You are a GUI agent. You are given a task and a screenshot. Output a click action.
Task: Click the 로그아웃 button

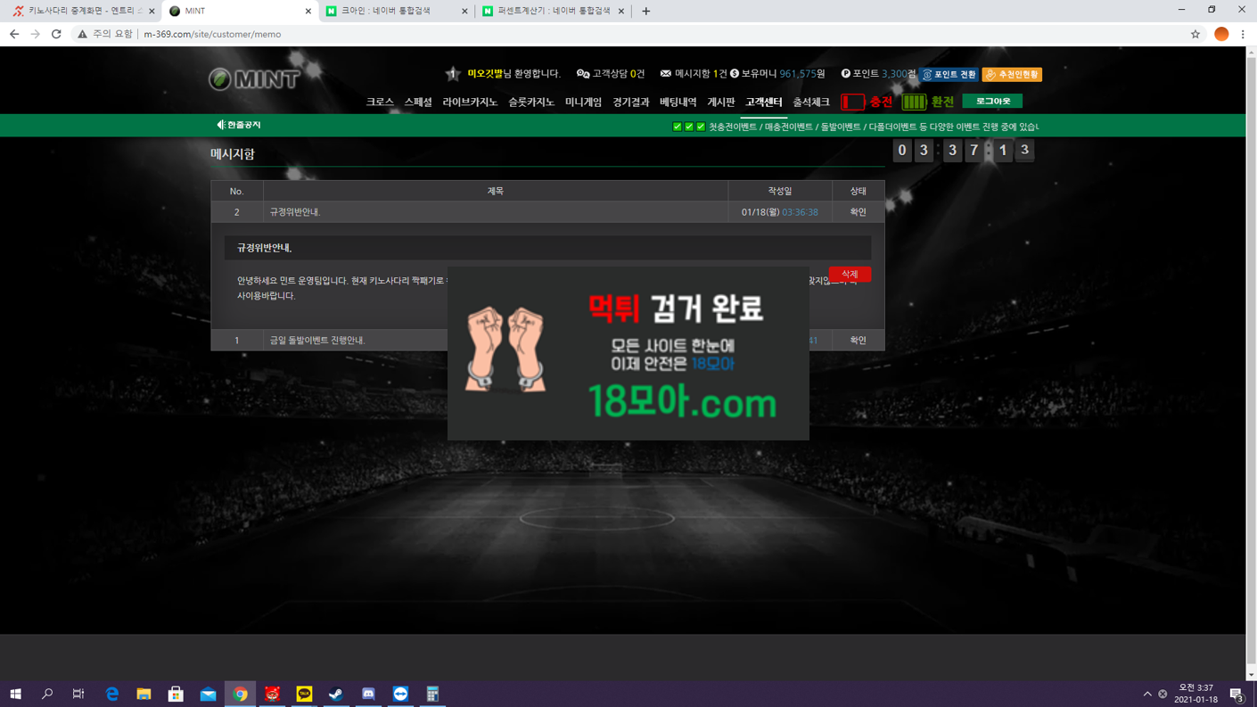[x=992, y=101]
